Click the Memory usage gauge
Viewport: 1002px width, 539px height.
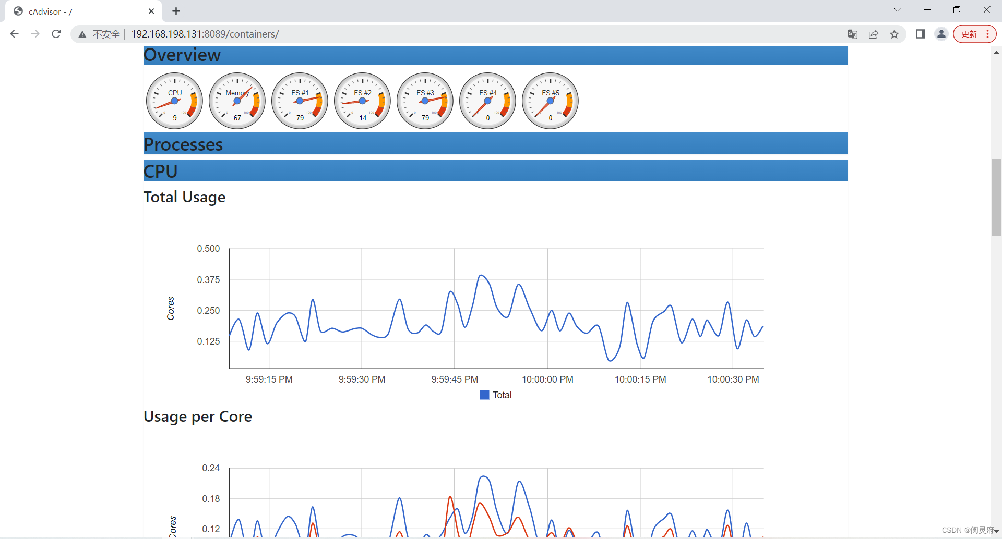click(x=237, y=101)
